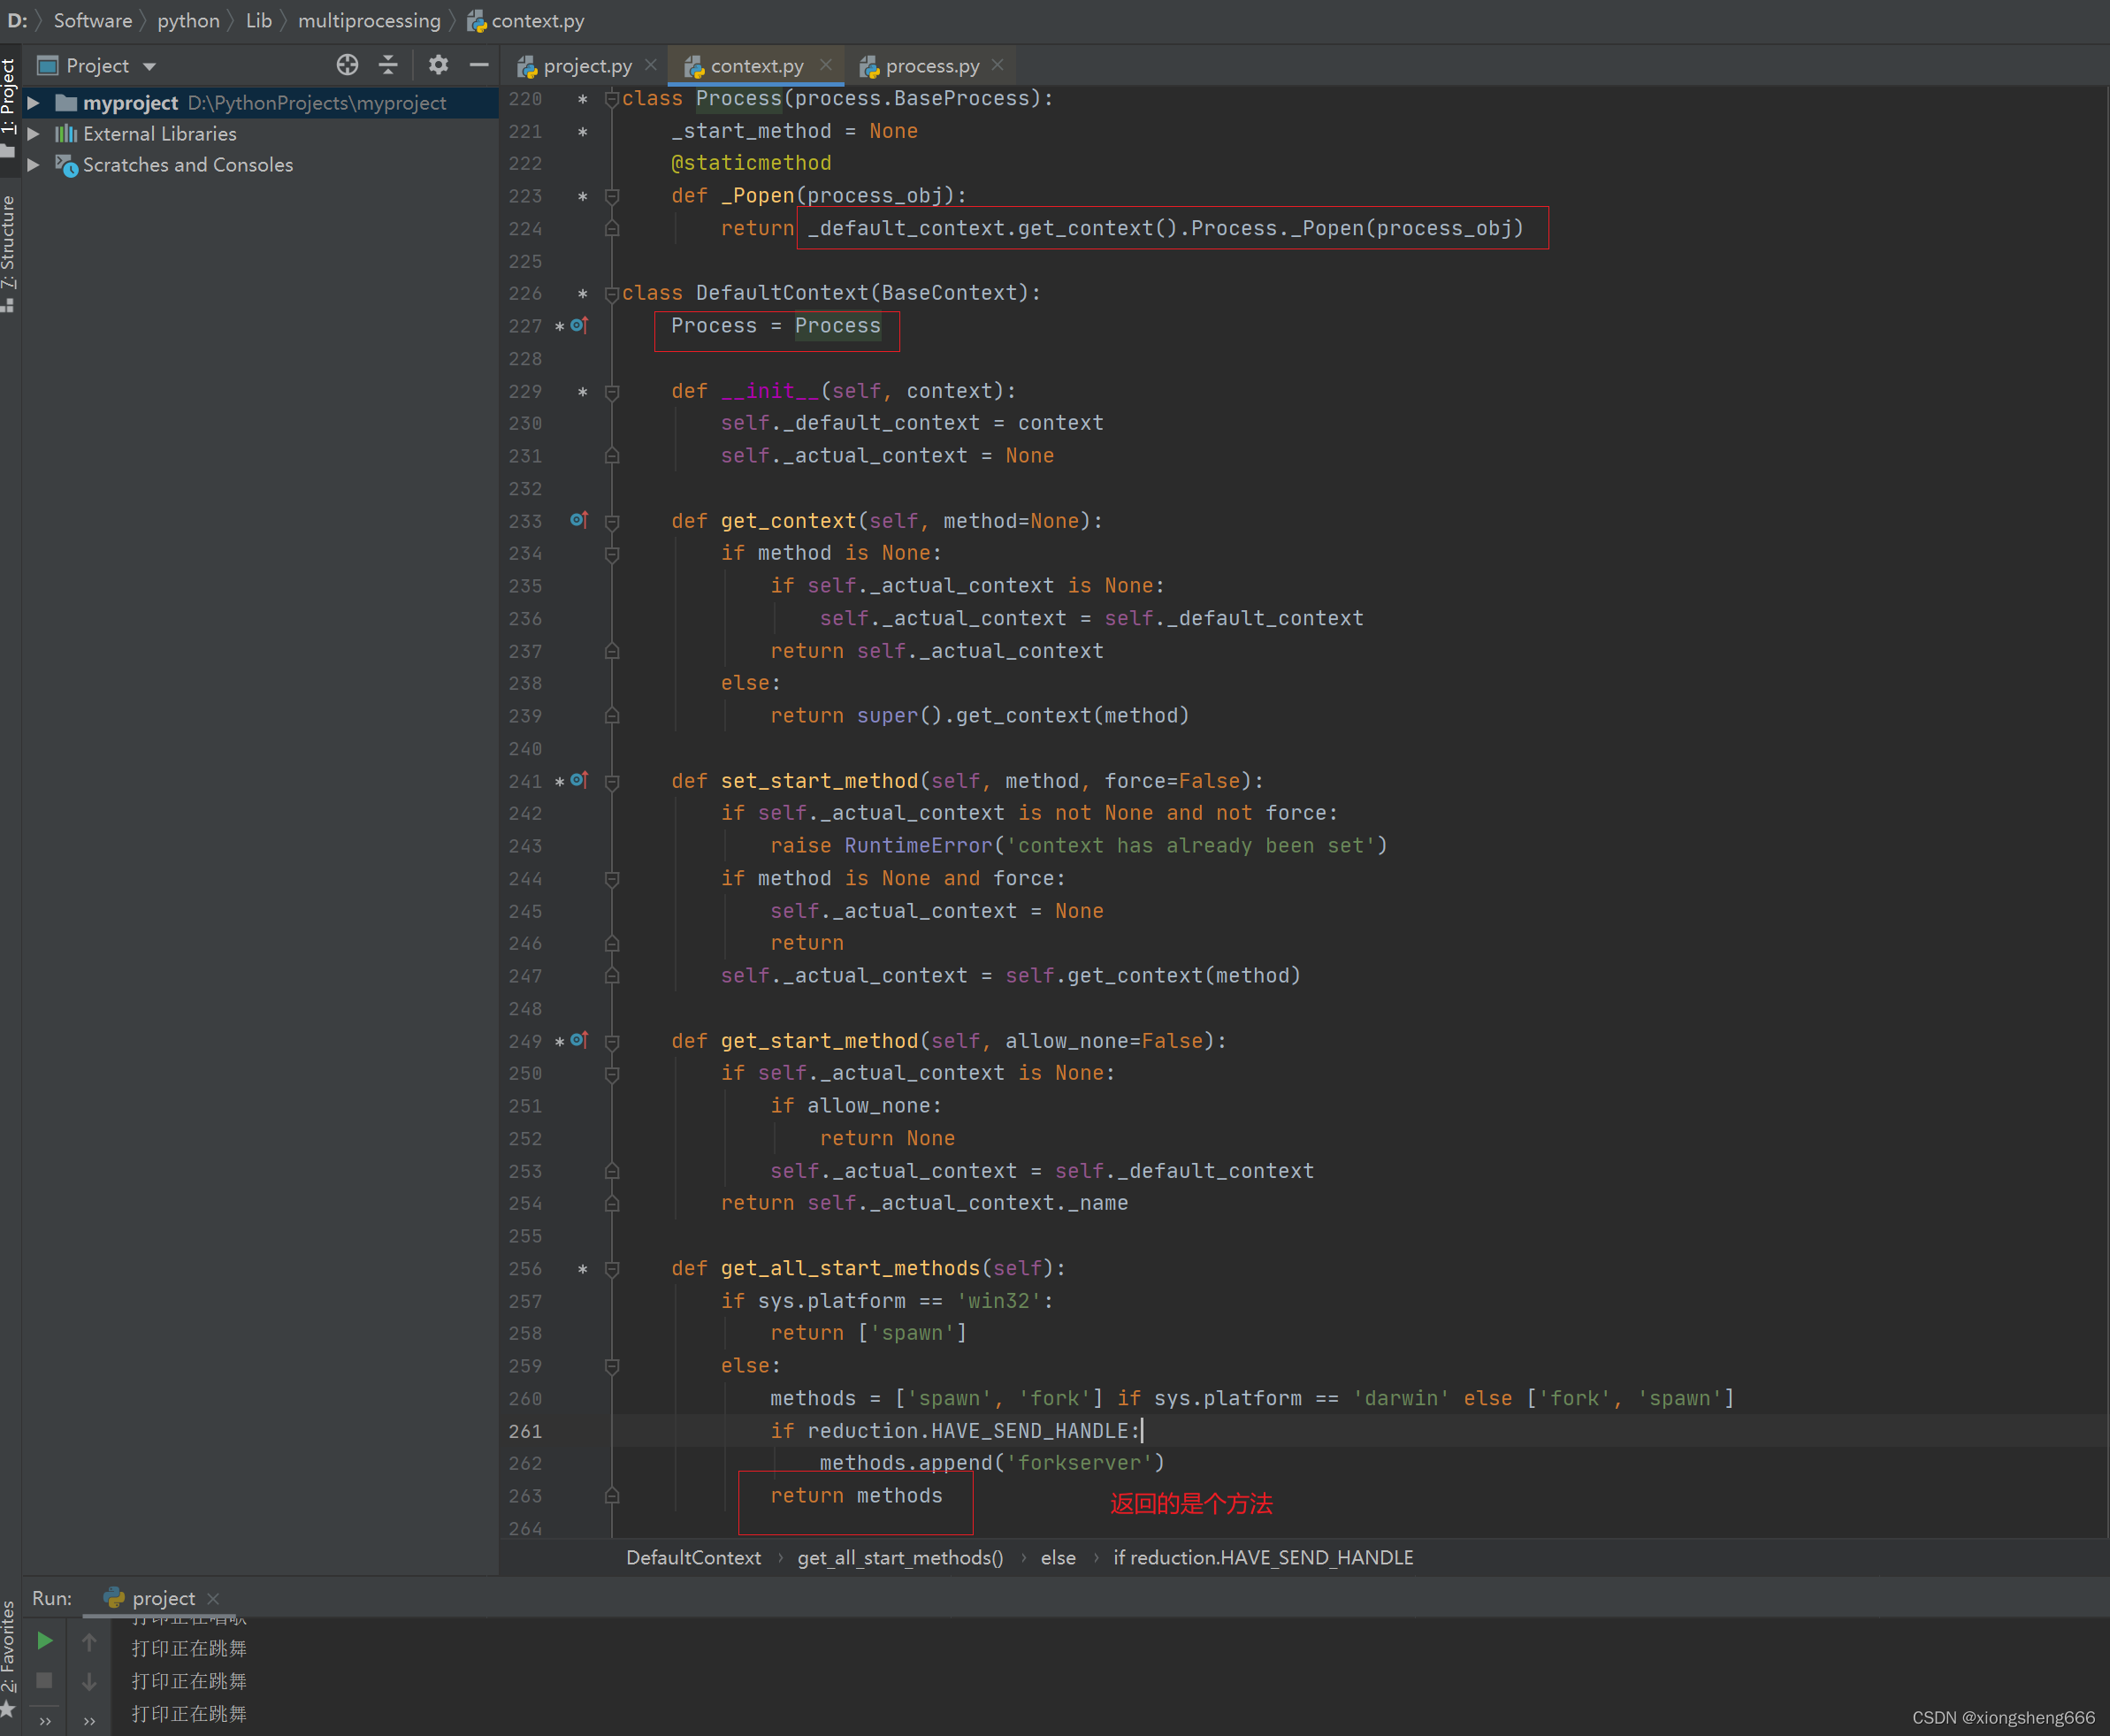Switch to the project.py editor tab
This screenshot has height=1736, width=2110.
(586, 66)
